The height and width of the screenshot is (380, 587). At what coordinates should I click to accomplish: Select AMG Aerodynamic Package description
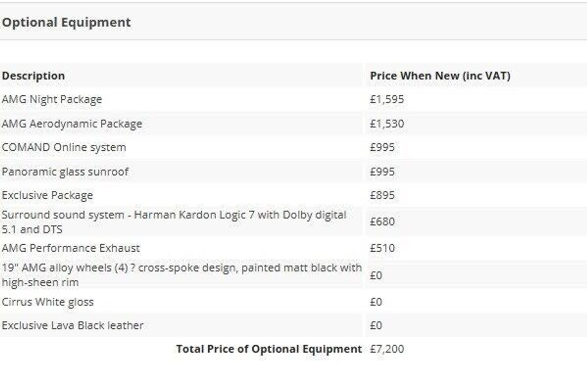72,124
